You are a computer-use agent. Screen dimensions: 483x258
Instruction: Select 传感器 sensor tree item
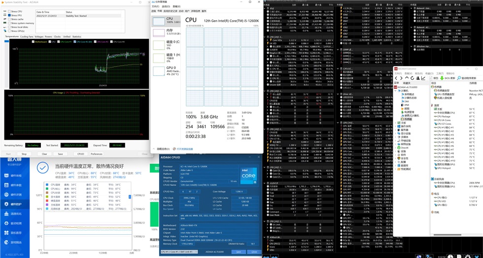click(x=407, y=119)
